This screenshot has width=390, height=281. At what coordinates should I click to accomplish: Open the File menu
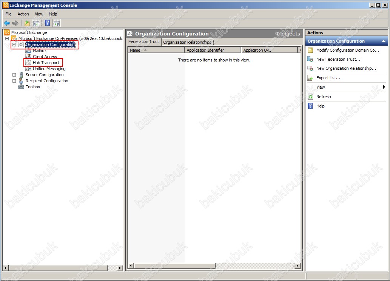tap(8, 14)
